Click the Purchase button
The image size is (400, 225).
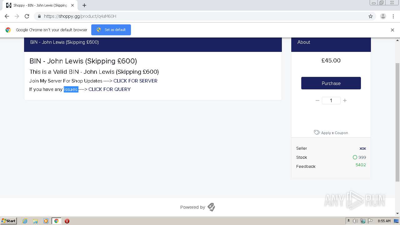point(331,83)
